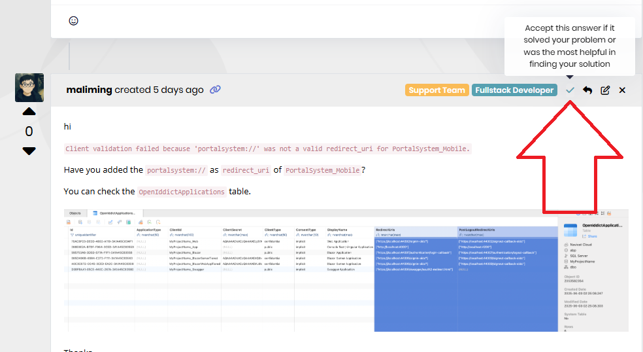
Task: Open the emoji picker smiley icon
Action: pos(74,21)
